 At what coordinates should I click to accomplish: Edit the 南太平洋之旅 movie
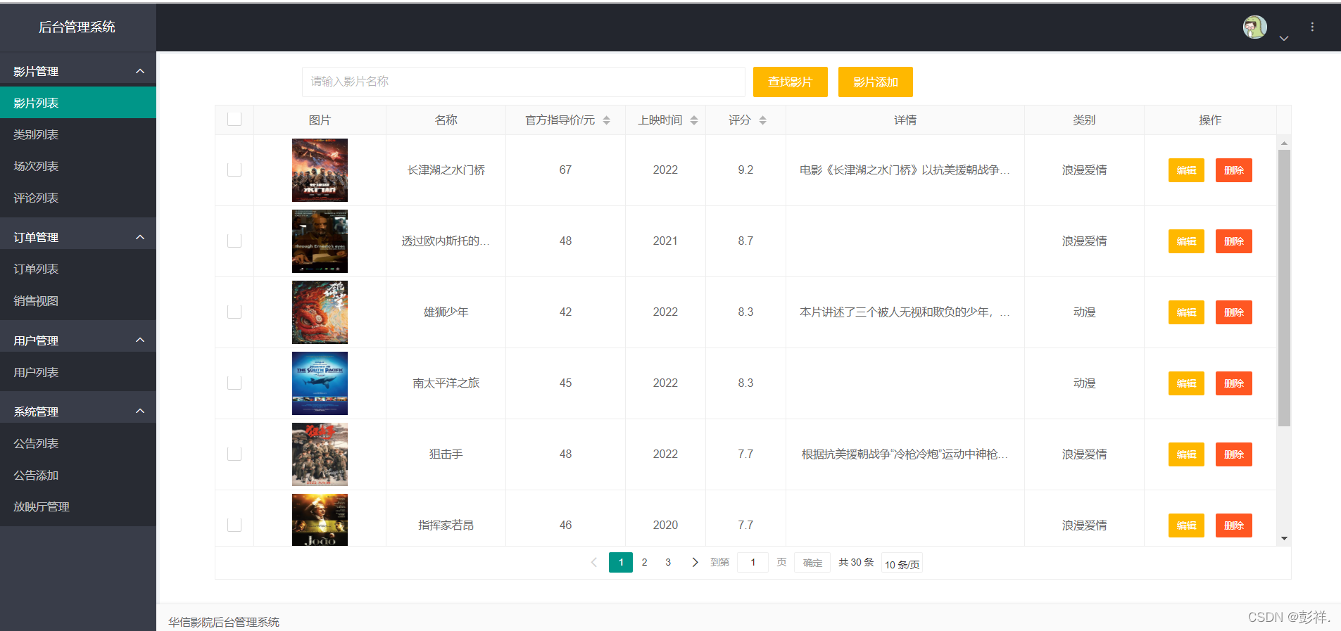(1186, 383)
